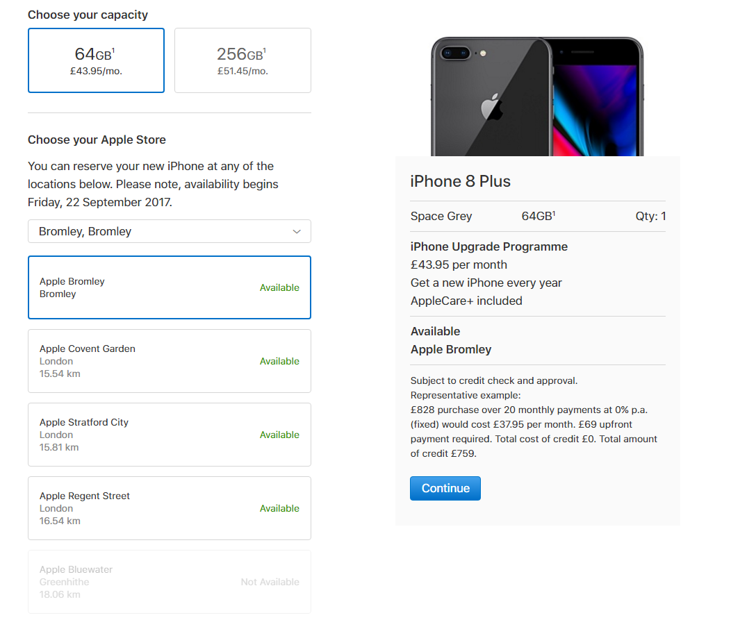Click the iPhone 8 Plus product image

[x=537, y=97]
